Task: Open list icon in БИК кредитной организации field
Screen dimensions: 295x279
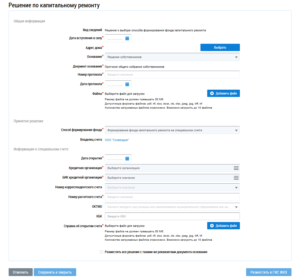Action: [236, 178]
